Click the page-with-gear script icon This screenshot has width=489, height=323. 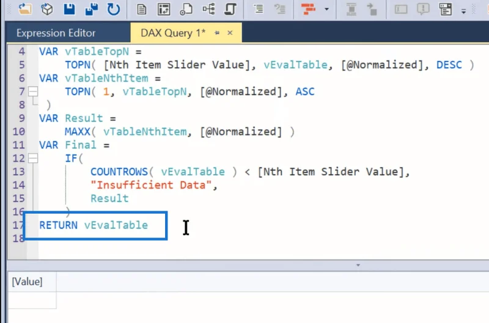186,9
